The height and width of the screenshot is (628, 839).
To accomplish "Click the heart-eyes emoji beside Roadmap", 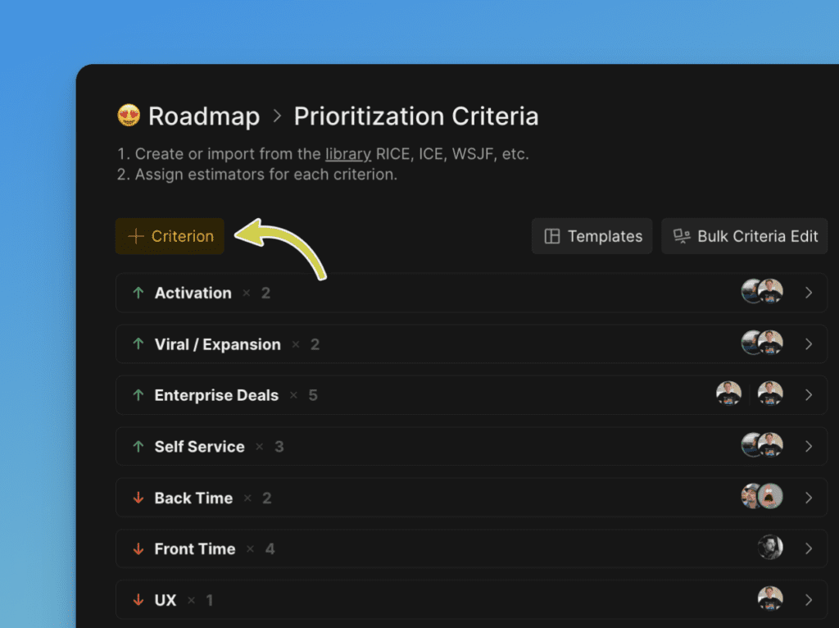I will (129, 116).
